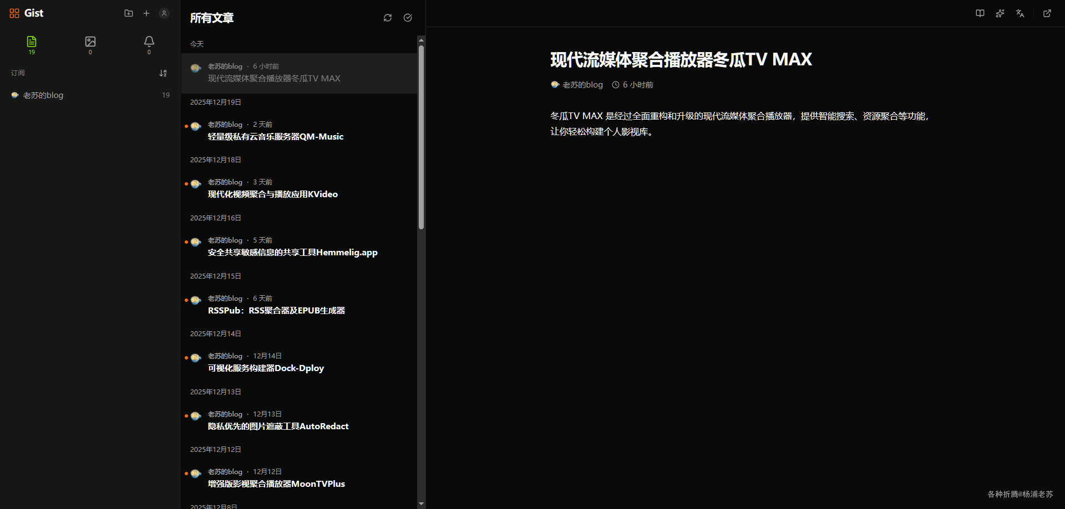Click the 2025年12月18日 date header
The height and width of the screenshot is (509, 1065).
(216, 160)
